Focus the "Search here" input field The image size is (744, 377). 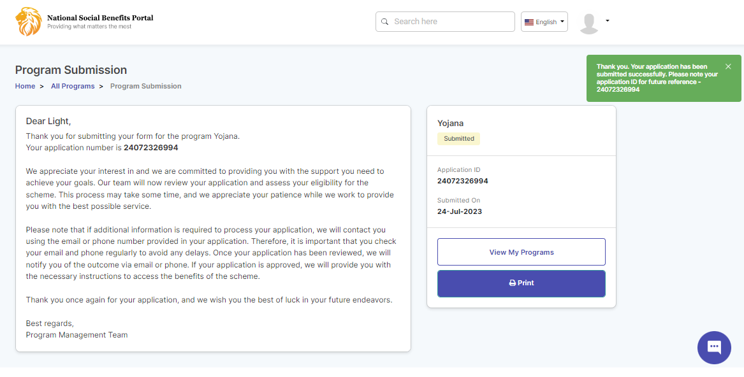pos(449,22)
